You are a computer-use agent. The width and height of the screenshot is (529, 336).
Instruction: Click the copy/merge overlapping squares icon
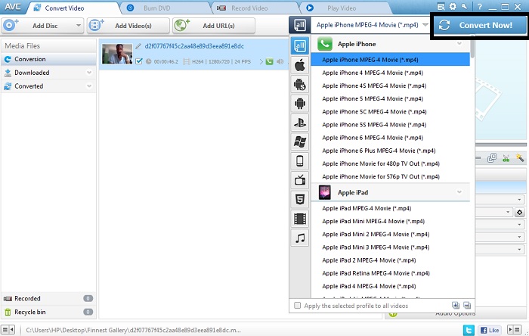click(492, 157)
